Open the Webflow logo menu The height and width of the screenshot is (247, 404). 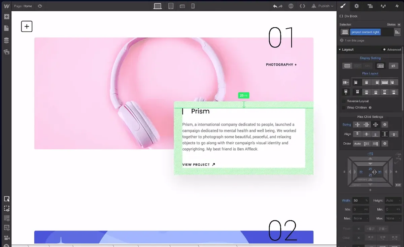click(x=6, y=6)
